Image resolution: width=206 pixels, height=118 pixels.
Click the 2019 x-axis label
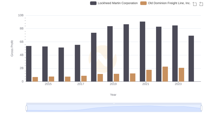tap(113, 84)
